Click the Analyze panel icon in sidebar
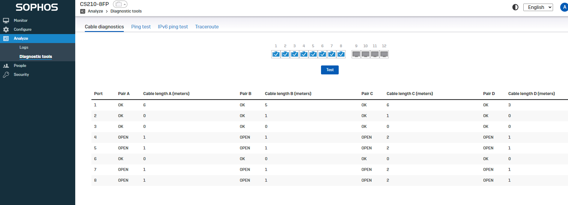The height and width of the screenshot is (205, 568). 6,39
